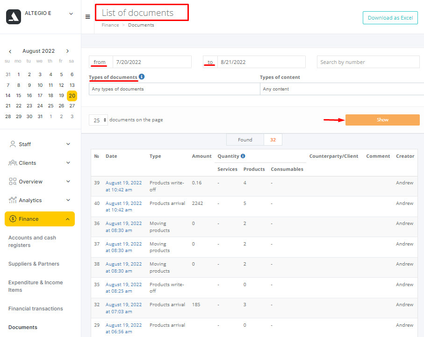This screenshot has height=337, width=424.
Task: Click the Finance dollar coin icon
Action: point(13,219)
